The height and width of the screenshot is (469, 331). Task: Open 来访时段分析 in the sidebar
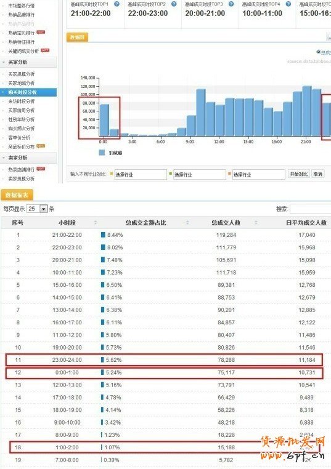22,101
